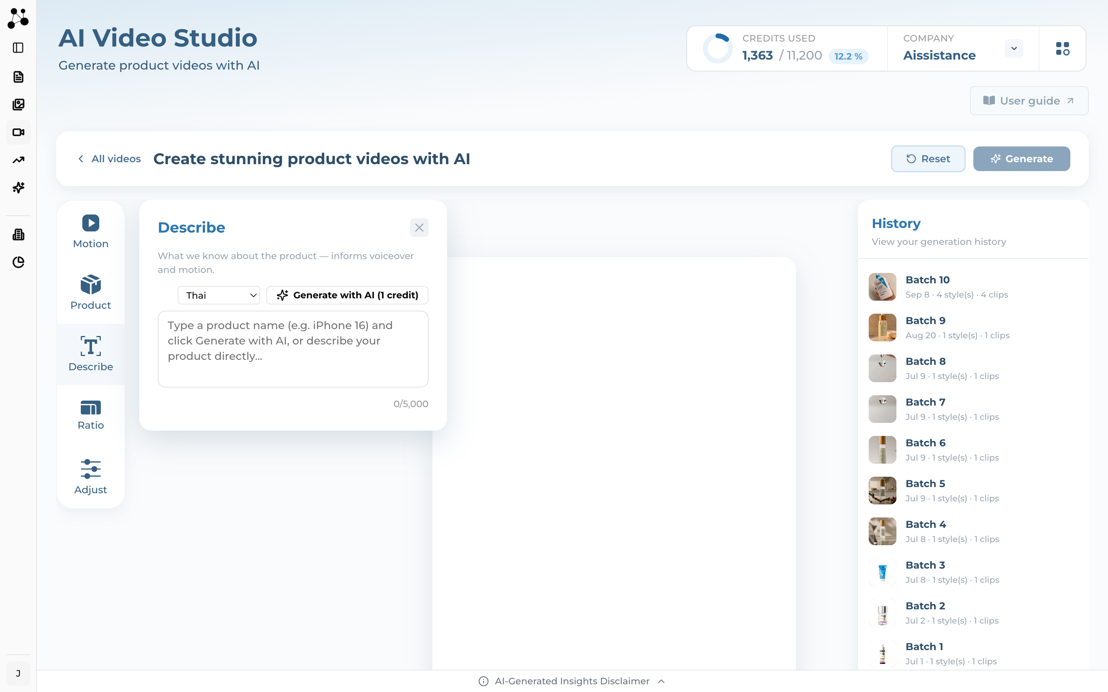Click the credits used progress ring

pyautogui.click(x=718, y=48)
